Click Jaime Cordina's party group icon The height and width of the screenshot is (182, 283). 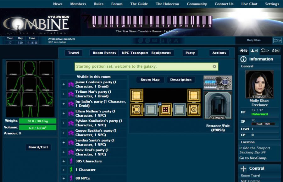[x=71, y=84]
